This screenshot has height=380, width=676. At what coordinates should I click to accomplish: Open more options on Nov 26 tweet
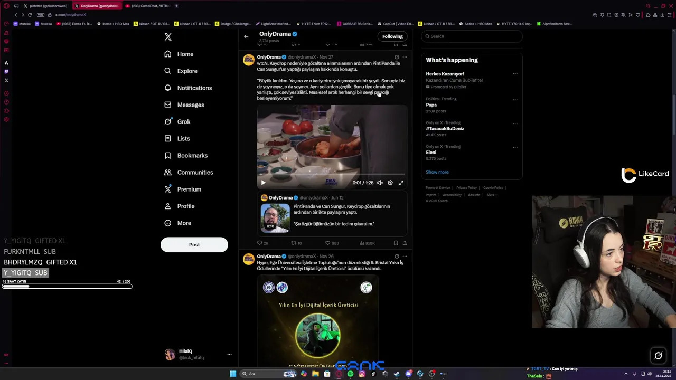[x=405, y=256]
